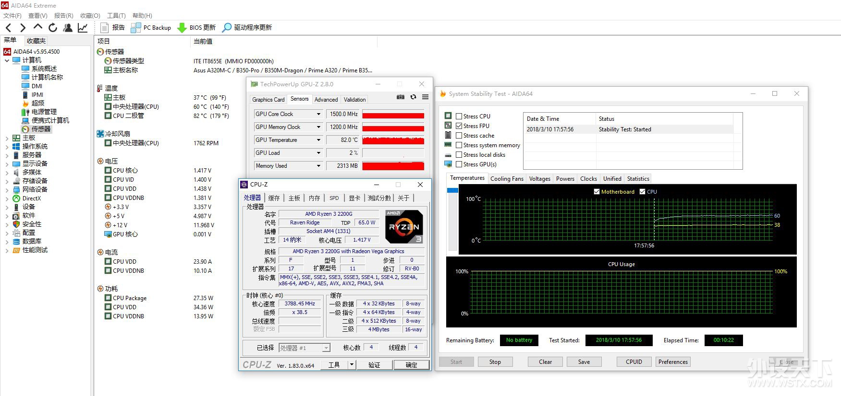Launch PC Backup from the toolbar
The width and height of the screenshot is (841, 396).
tap(151, 28)
